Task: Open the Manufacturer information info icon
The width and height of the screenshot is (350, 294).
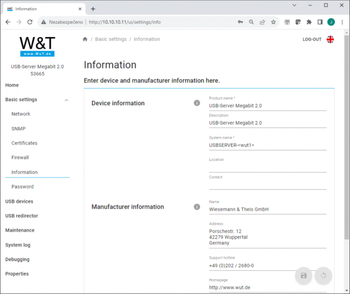Action: (197, 207)
